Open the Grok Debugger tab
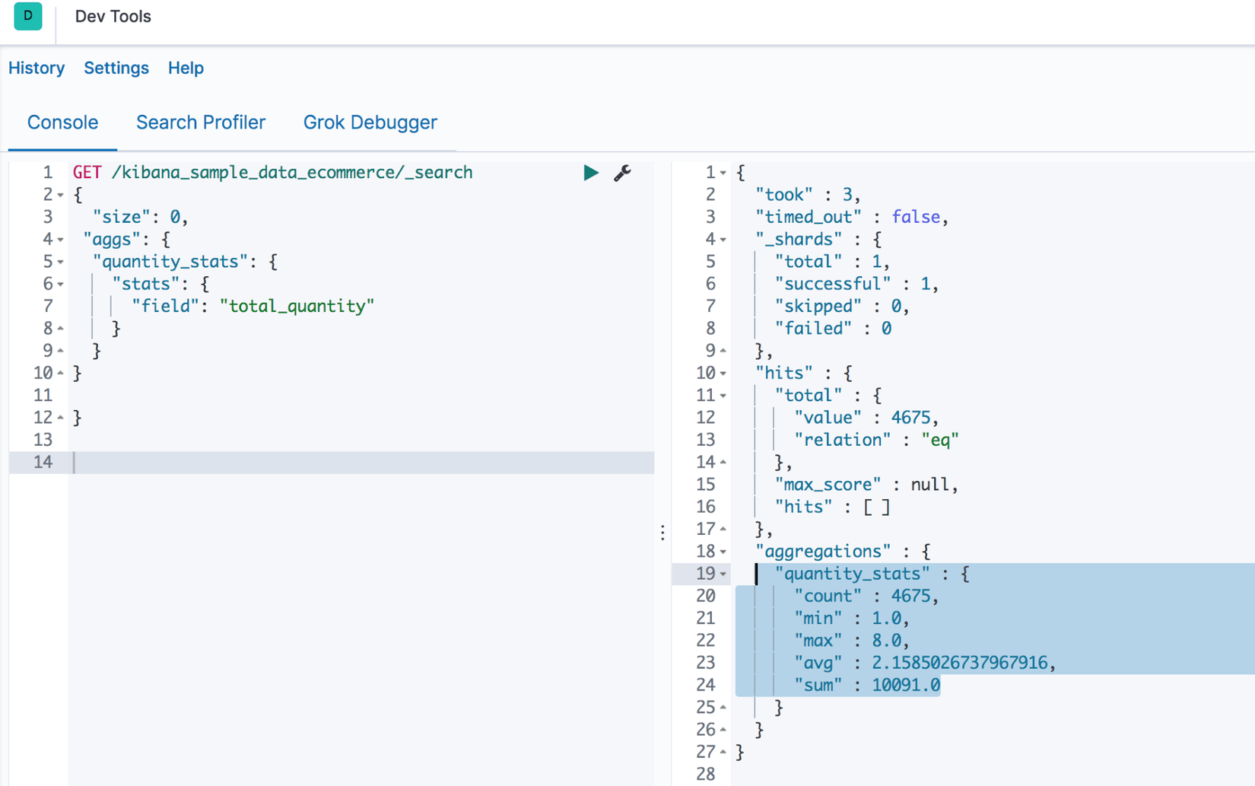This screenshot has height=786, width=1255. 370,123
